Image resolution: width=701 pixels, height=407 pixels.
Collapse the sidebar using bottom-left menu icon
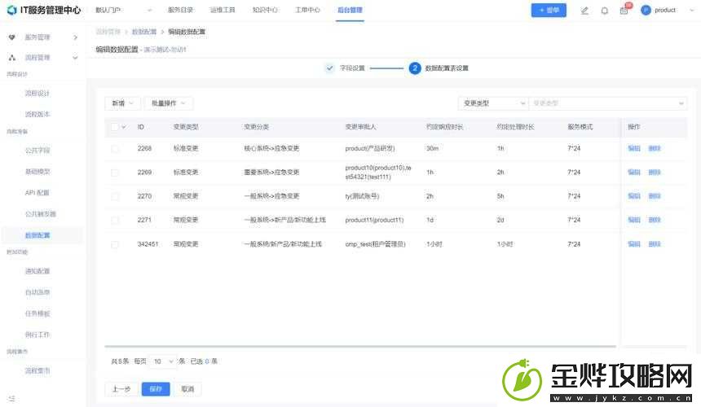coord(11,398)
